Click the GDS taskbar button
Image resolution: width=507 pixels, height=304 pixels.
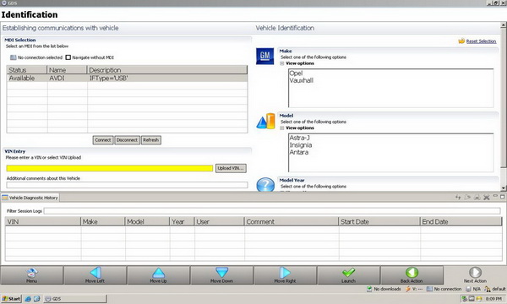click(75, 299)
